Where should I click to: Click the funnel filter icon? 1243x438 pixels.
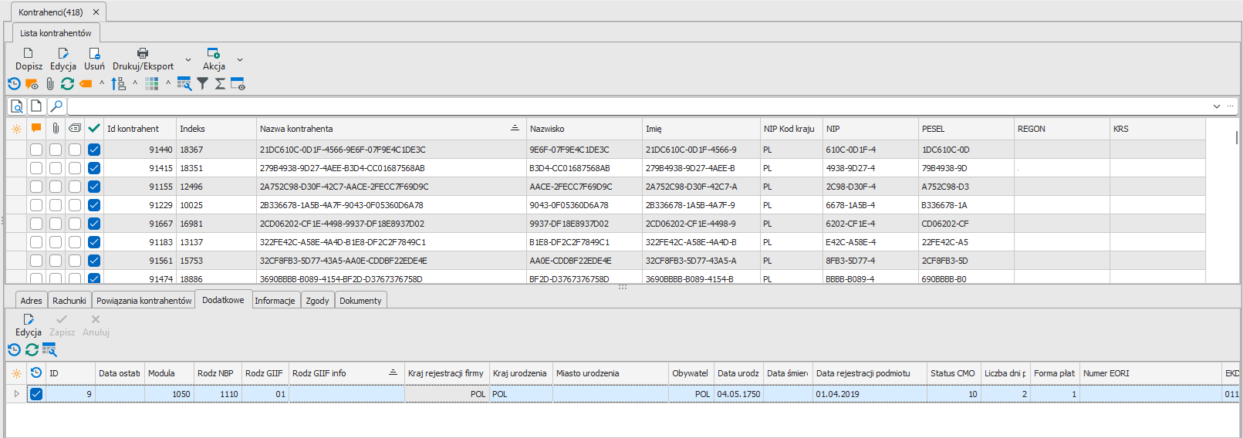tap(202, 83)
